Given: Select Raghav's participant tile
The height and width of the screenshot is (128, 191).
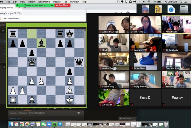Looking at the screenshot, I should 177,97.
